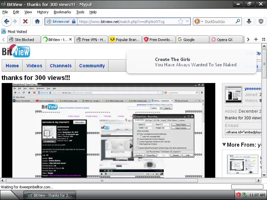The image size is (267, 200).
Task: Click the uploader avatar thumbnail
Action: 233,95
